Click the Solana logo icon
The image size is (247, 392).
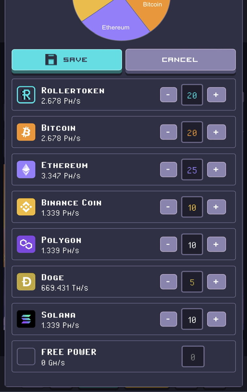tap(26, 319)
